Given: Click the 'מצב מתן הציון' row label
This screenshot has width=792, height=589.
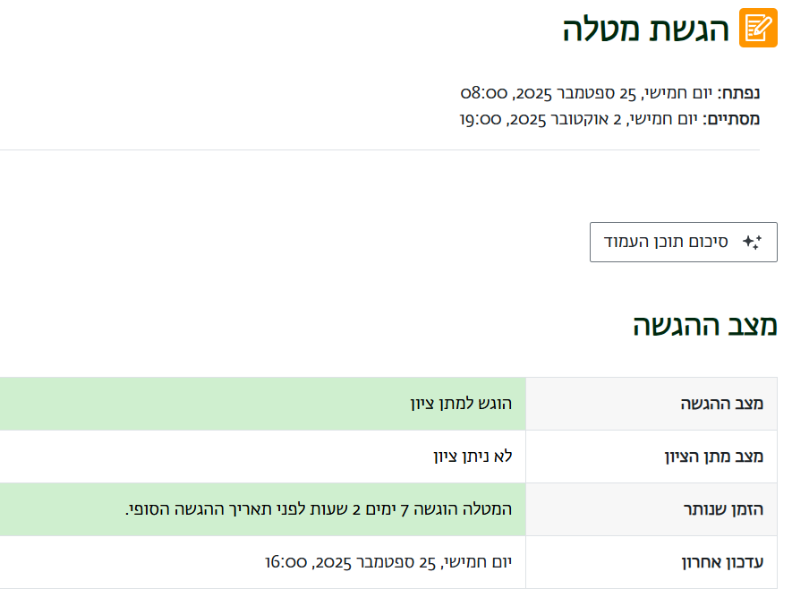Looking at the screenshot, I should point(714,457).
